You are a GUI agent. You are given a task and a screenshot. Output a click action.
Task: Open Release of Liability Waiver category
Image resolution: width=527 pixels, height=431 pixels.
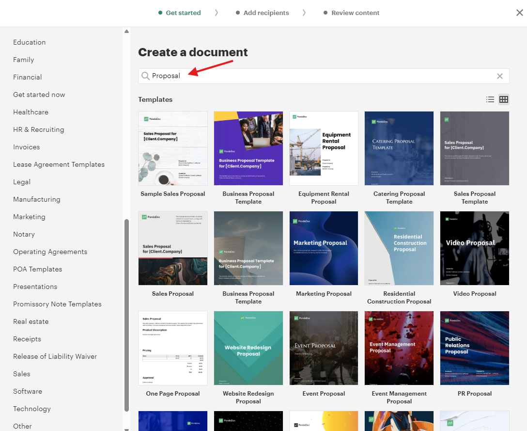(x=55, y=357)
